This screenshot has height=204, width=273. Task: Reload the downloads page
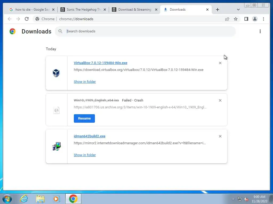click(x=27, y=19)
